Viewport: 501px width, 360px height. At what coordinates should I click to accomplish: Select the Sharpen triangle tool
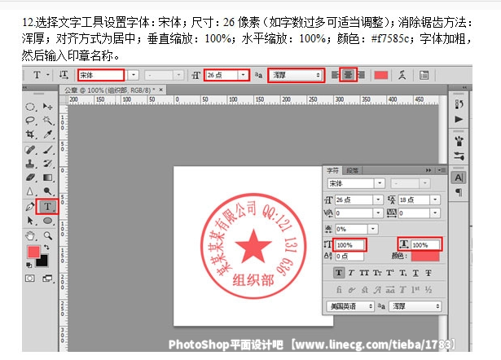[x=30, y=191]
